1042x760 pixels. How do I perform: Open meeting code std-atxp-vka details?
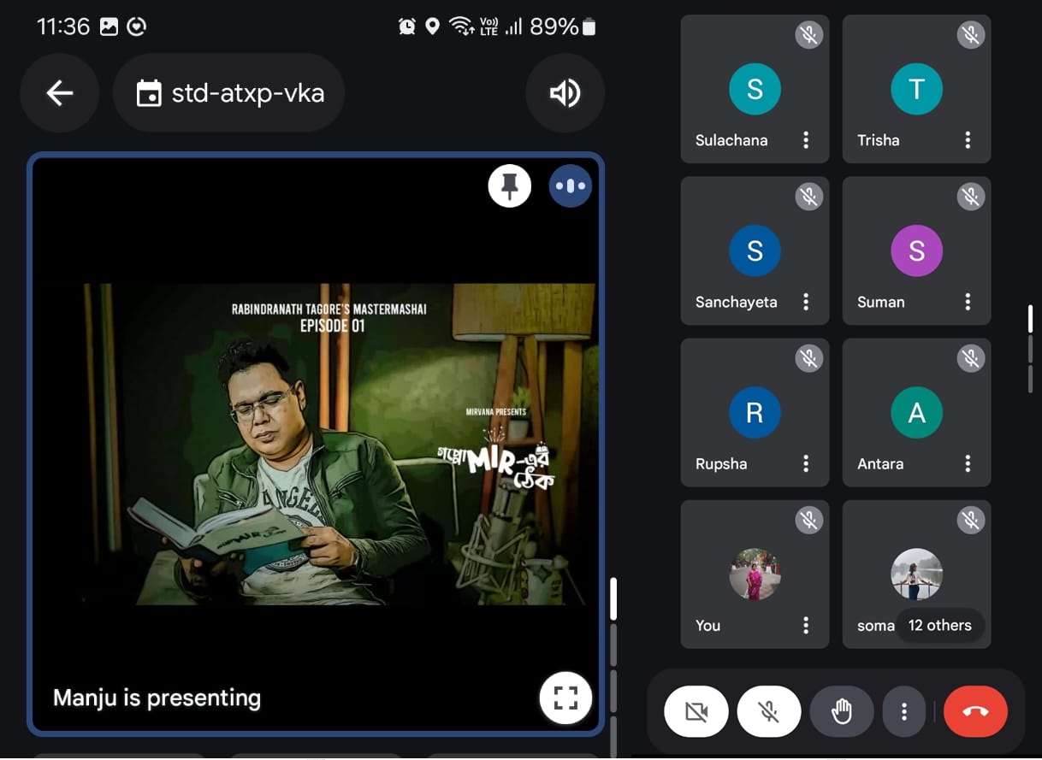click(x=229, y=93)
